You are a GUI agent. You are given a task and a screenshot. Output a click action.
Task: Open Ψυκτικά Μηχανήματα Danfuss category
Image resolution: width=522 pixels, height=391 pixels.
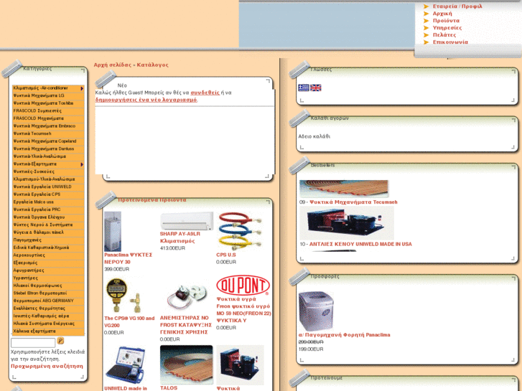click(48, 149)
